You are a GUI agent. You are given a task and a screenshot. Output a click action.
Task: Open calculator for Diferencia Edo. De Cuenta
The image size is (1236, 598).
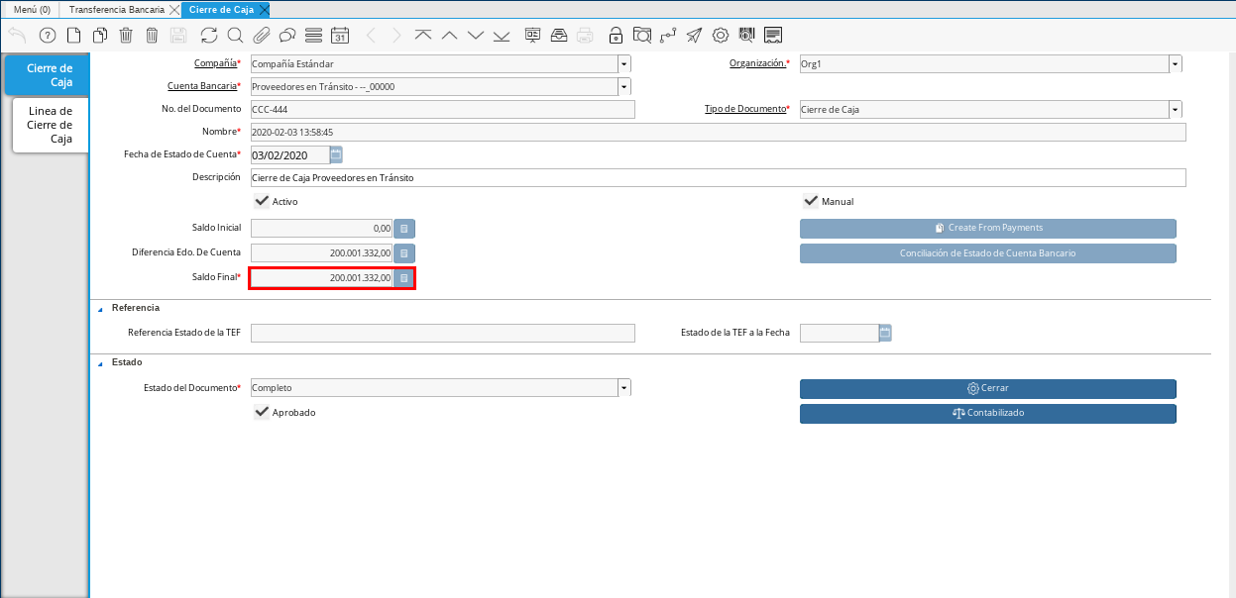click(x=404, y=253)
